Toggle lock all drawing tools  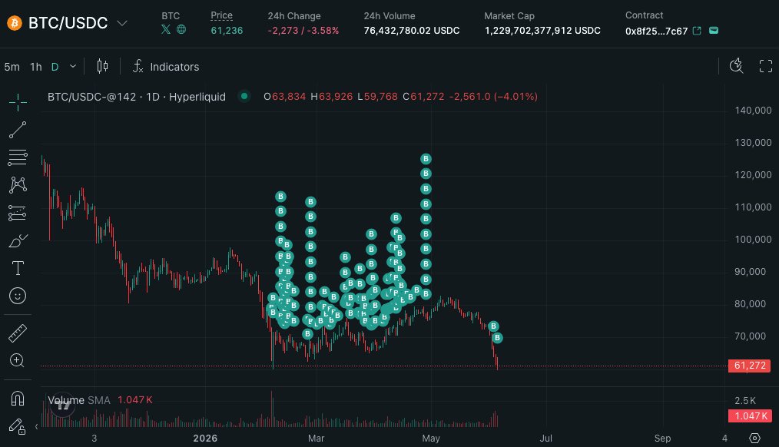18,426
